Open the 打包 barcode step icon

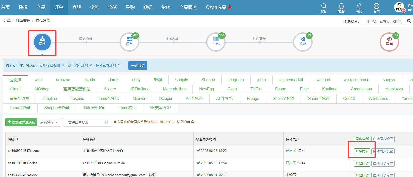[x=216, y=42]
